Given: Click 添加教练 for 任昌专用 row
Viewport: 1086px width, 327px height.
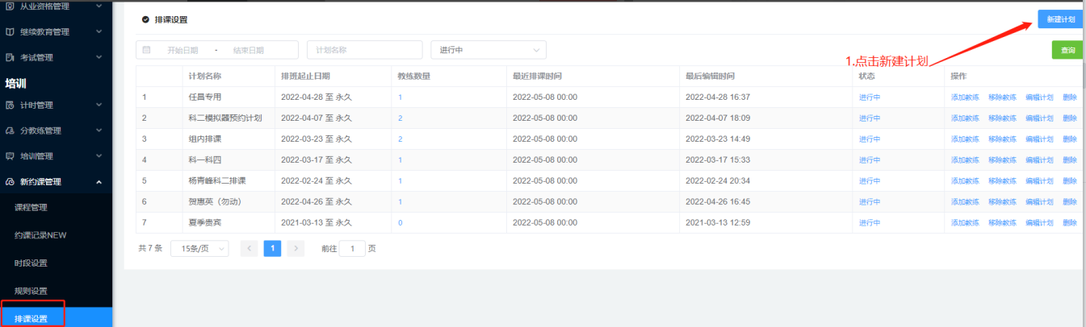Looking at the screenshot, I should (965, 97).
